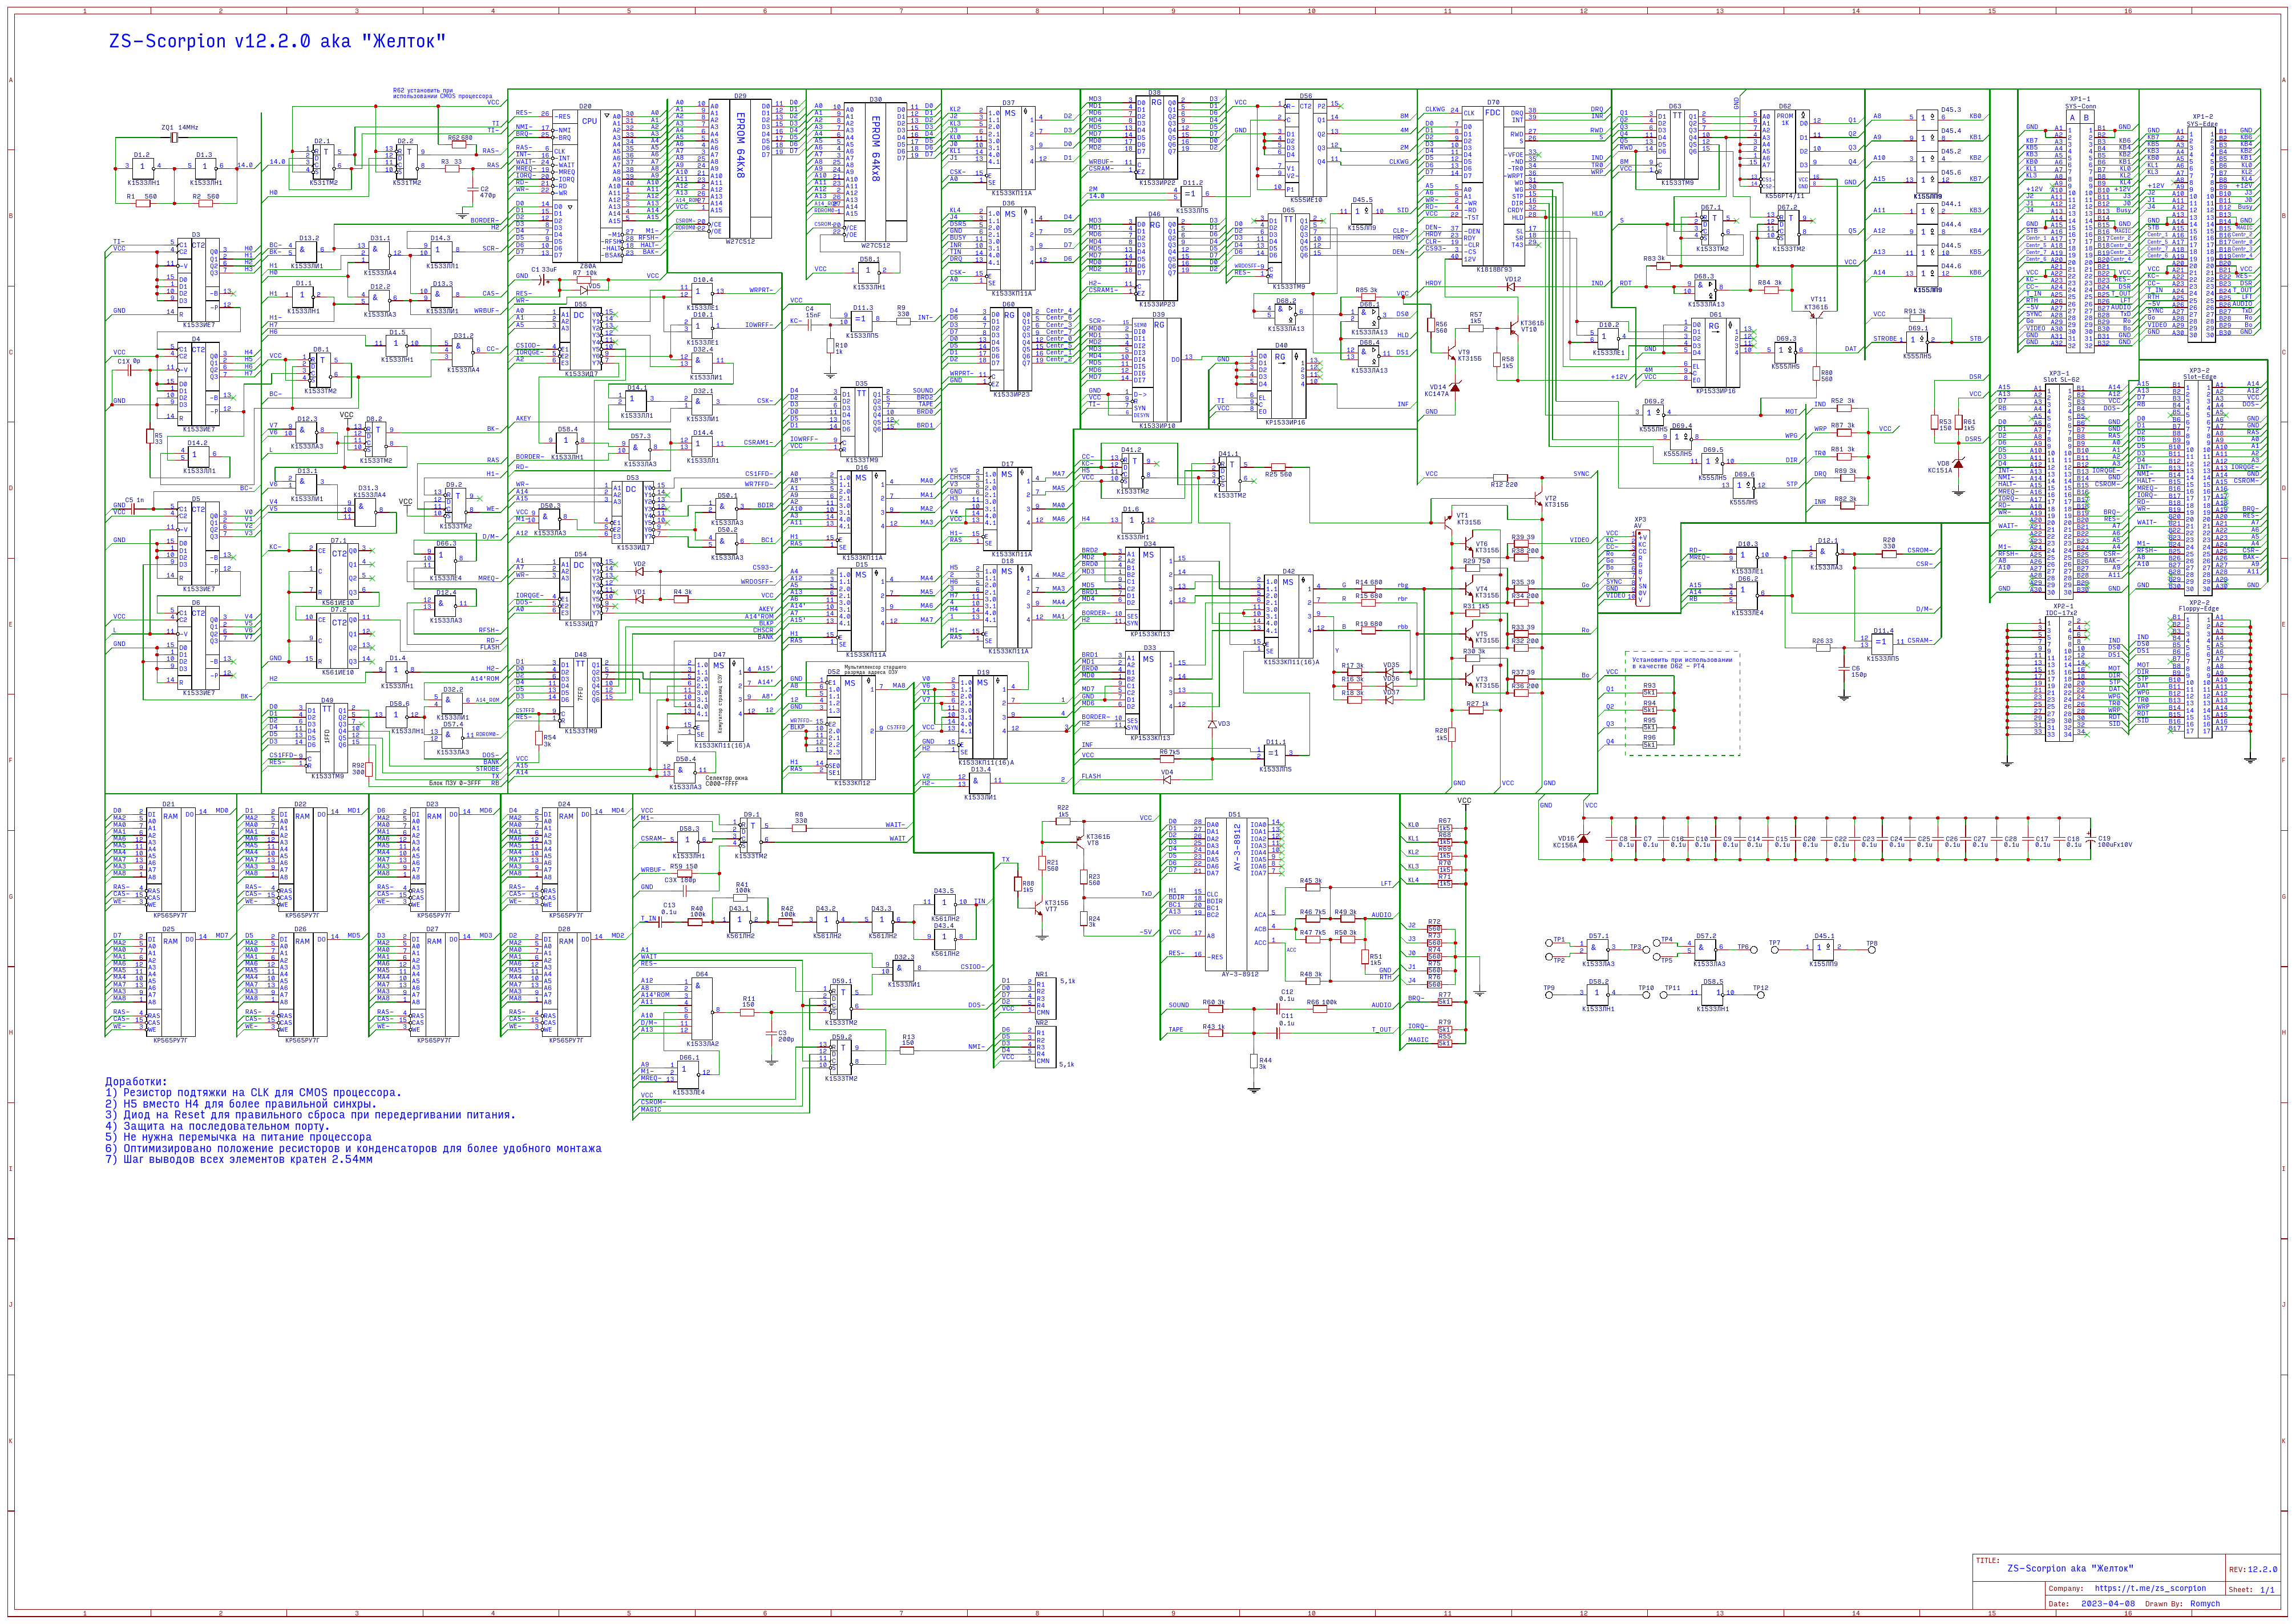
Task: Select the EPROM 64Kx8 chip D29
Action: [x=740, y=170]
